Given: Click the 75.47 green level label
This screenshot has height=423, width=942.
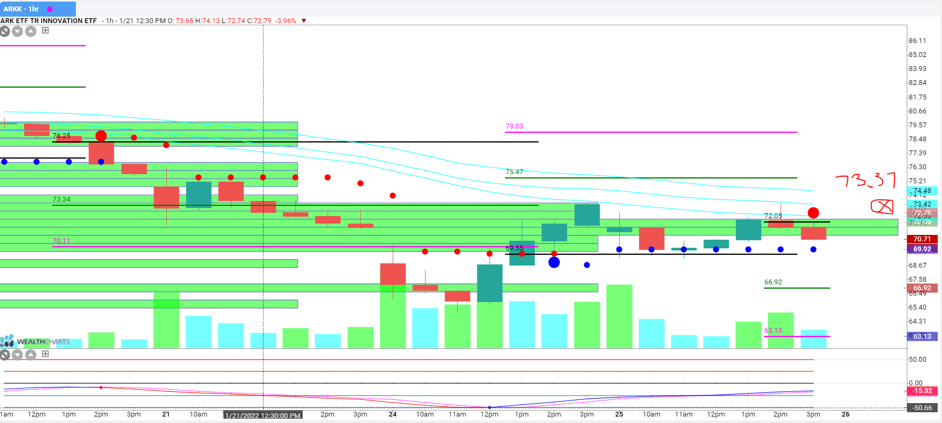Looking at the screenshot, I should pos(514,172).
